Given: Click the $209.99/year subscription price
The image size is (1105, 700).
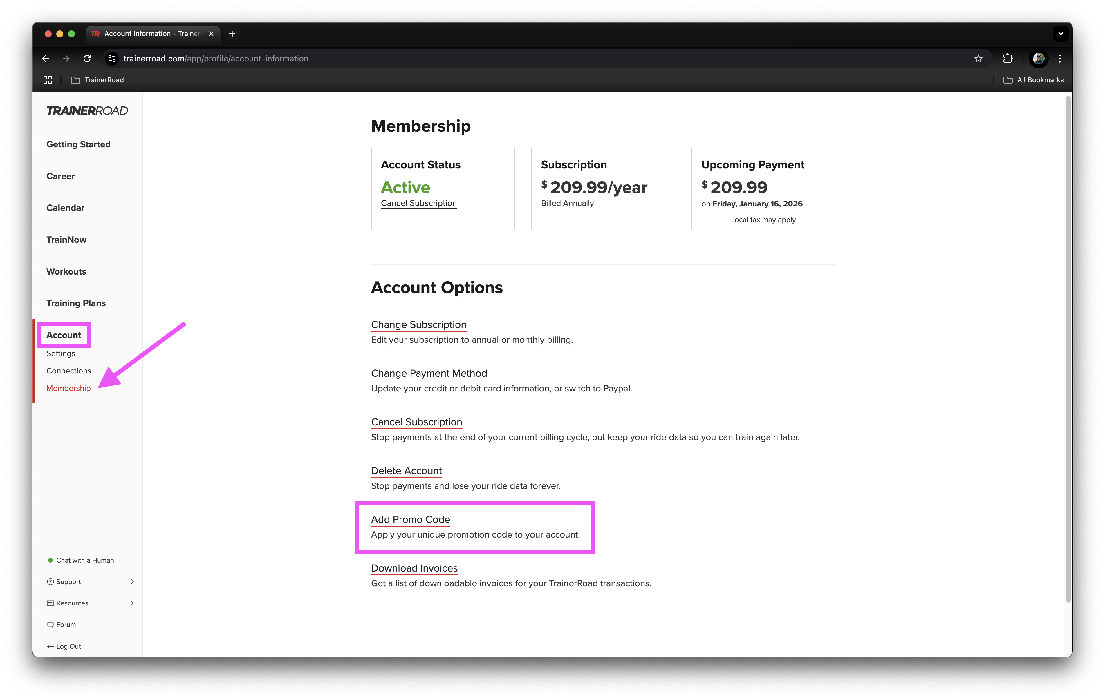Looking at the screenshot, I should point(594,187).
